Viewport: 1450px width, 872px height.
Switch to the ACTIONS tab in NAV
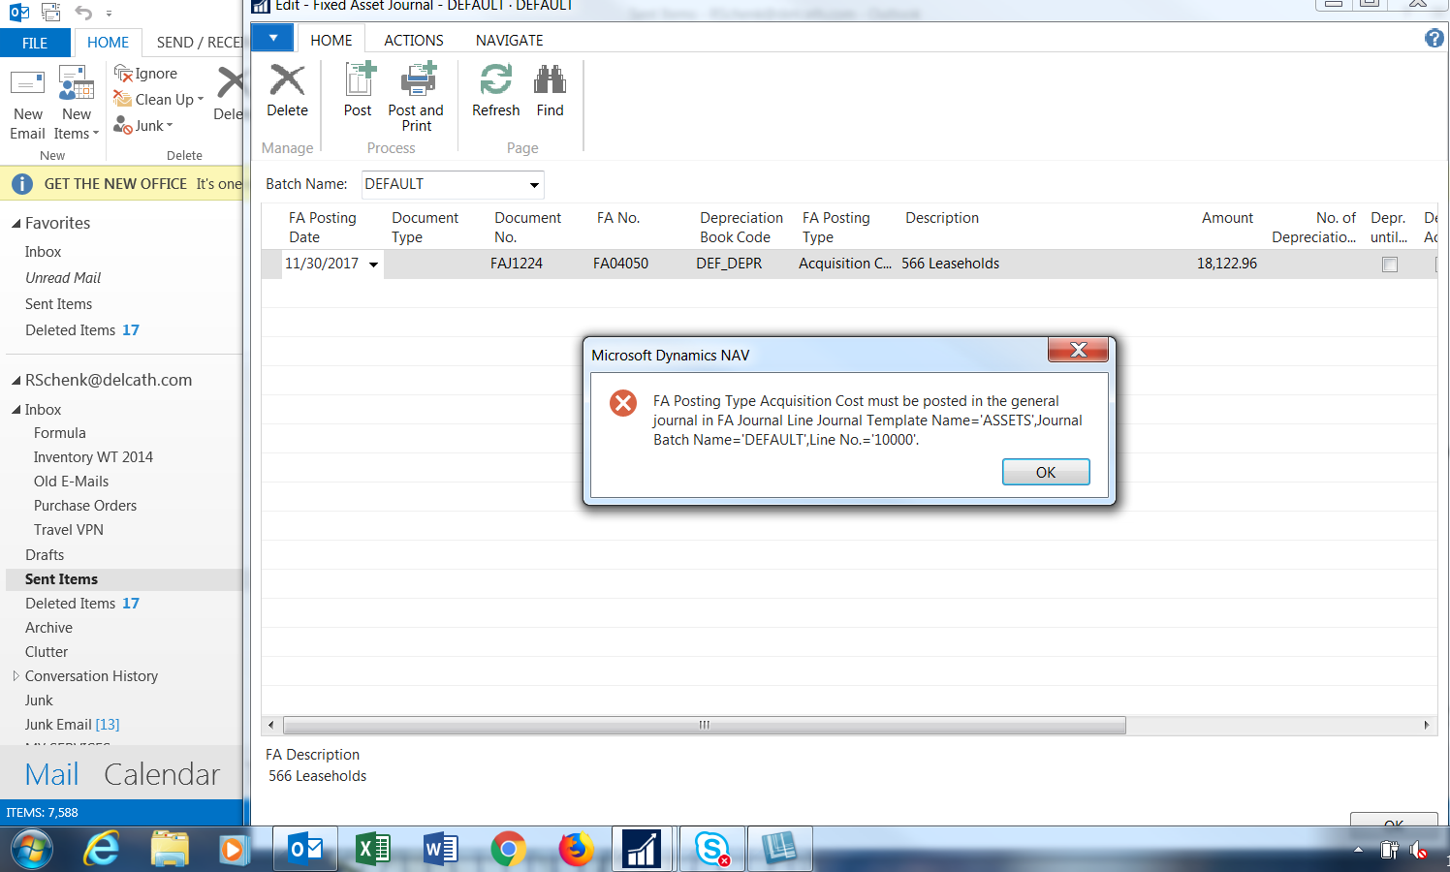414,40
